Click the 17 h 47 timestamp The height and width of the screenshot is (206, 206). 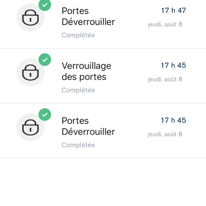click(173, 10)
